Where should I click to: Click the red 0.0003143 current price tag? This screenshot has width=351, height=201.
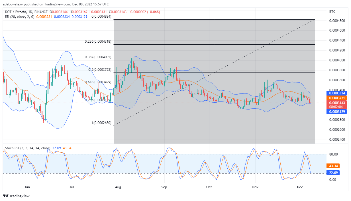tap(337, 103)
